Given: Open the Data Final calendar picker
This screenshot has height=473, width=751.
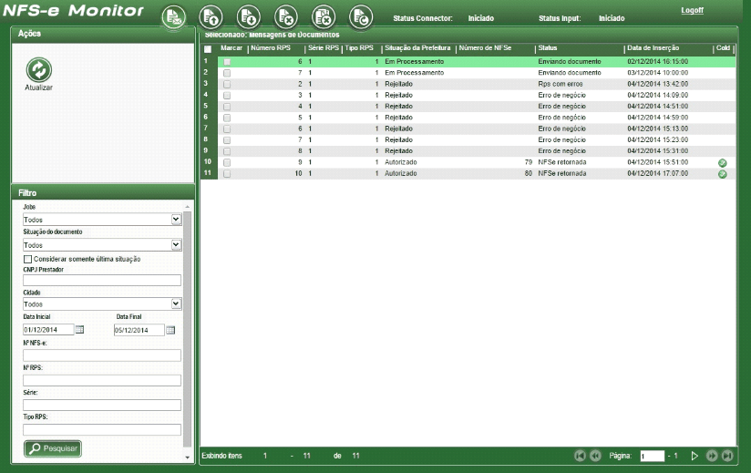Looking at the screenshot, I should (170, 330).
